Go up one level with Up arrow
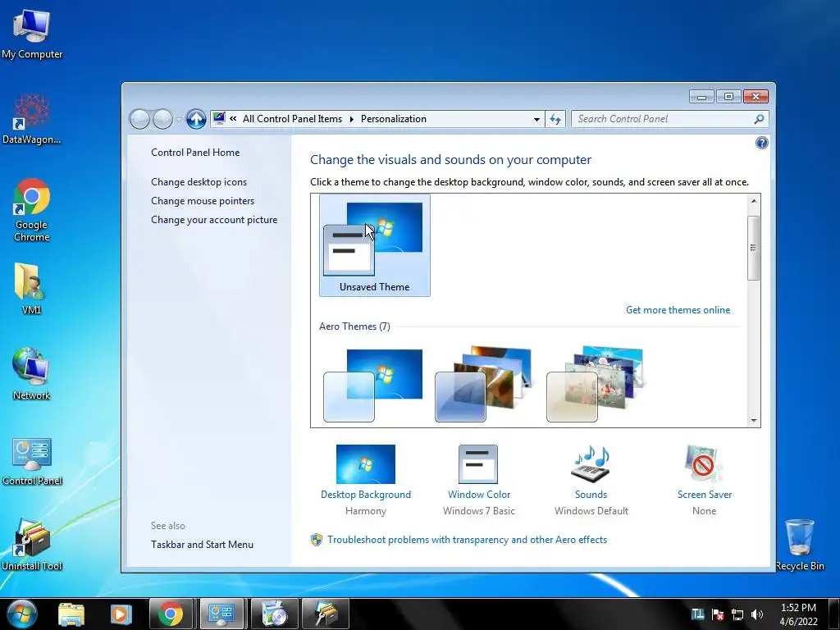 196,119
